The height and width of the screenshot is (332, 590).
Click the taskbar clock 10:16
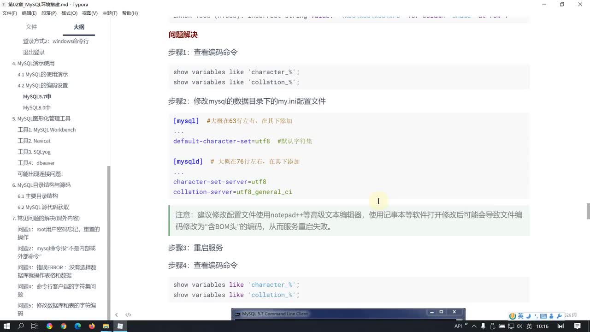[x=543, y=326]
